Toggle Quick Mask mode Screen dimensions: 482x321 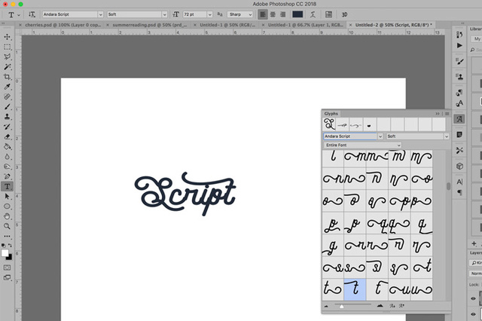[x=7, y=267]
